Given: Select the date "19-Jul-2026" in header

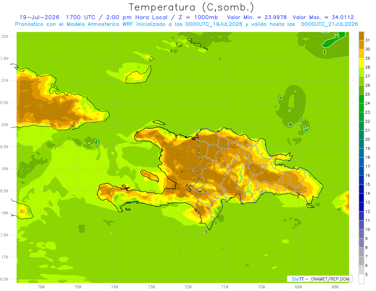Looking at the screenshot, I should click(39, 17).
